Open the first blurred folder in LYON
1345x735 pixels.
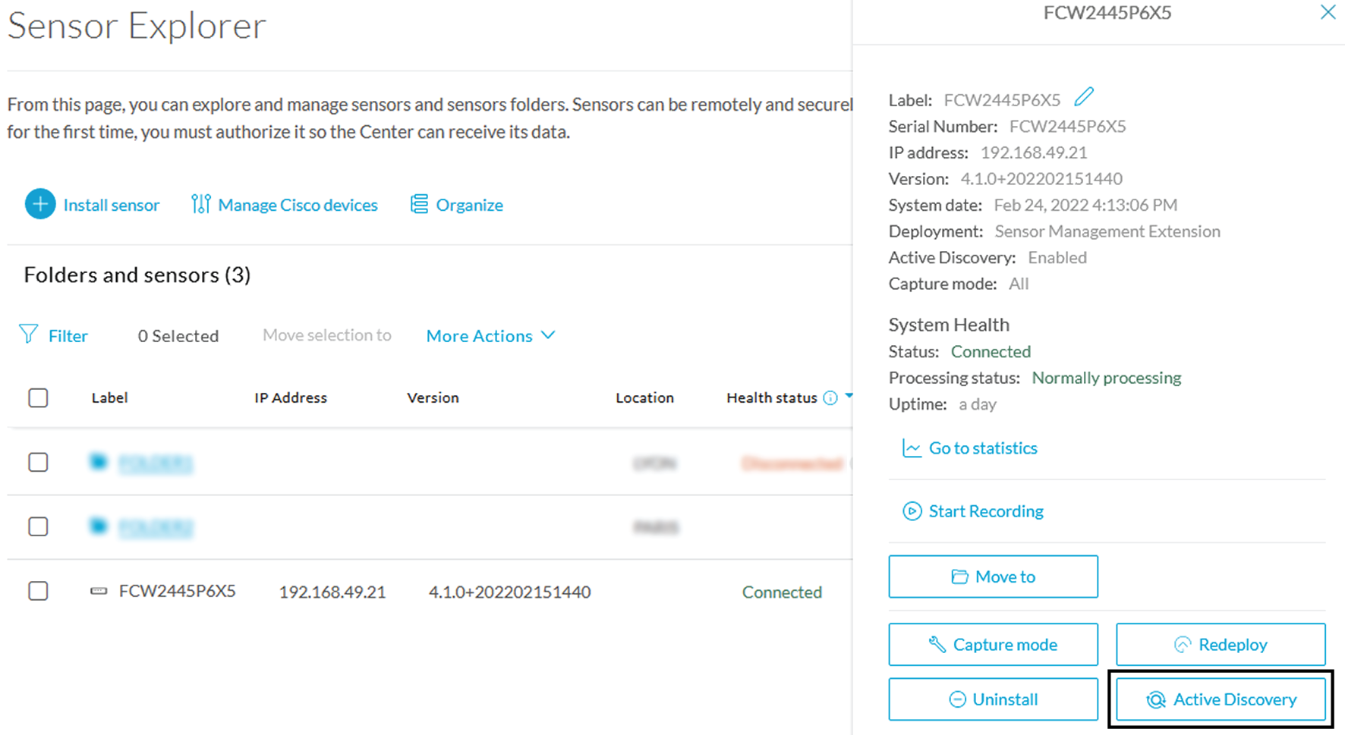[x=156, y=463]
